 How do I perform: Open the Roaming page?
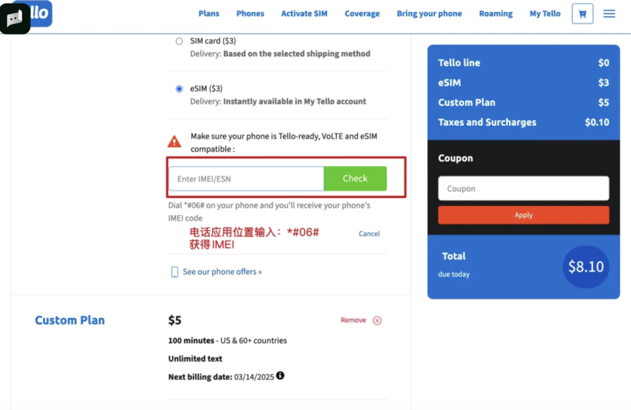coord(496,13)
